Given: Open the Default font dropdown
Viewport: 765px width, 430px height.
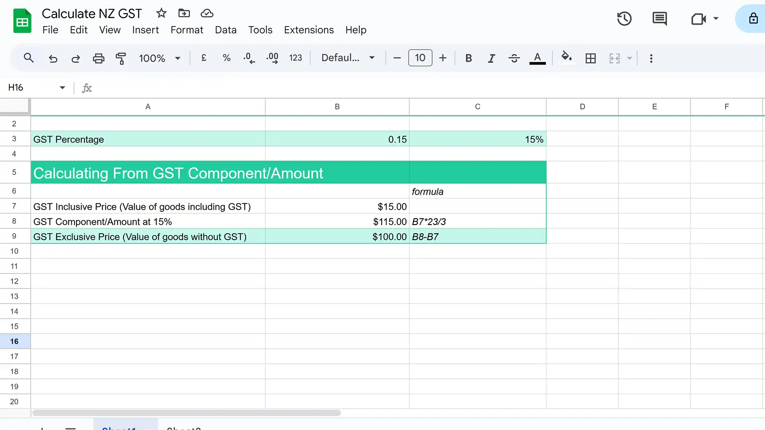Looking at the screenshot, I should tap(348, 58).
